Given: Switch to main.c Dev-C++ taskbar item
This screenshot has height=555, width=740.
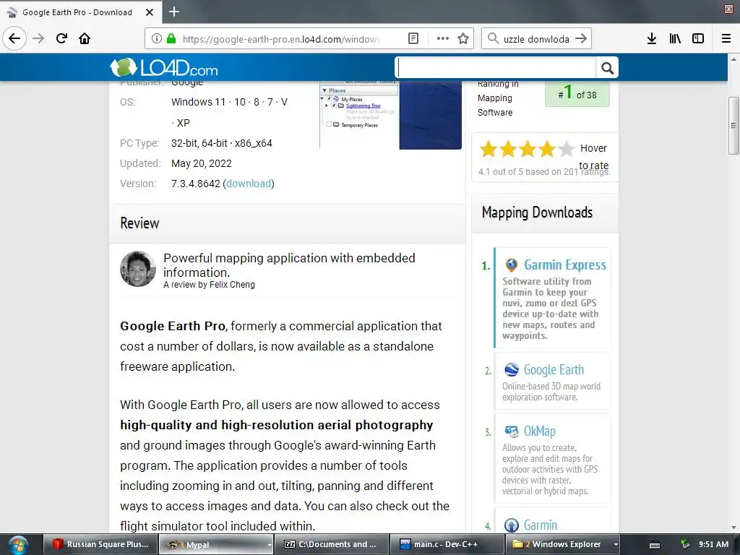Looking at the screenshot, I should click(447, 544).
